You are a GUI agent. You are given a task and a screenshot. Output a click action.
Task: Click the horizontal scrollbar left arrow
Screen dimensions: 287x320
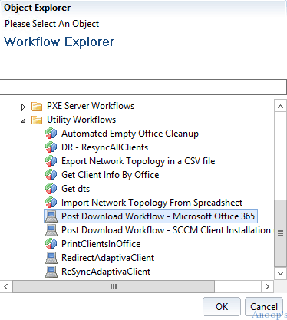pyautogui.click(x=6, y=286)
